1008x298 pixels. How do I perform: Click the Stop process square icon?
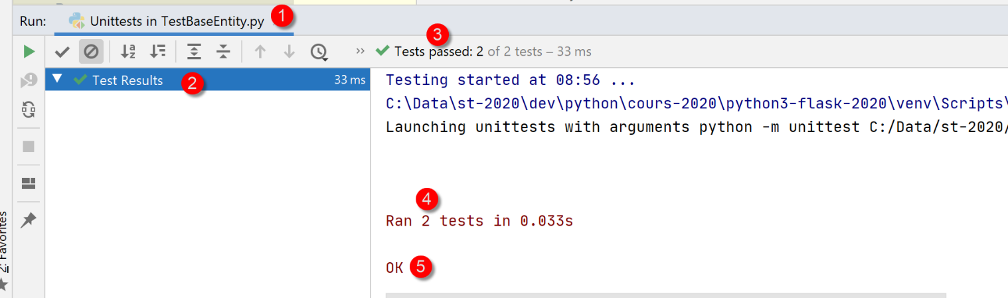(29, 147)
